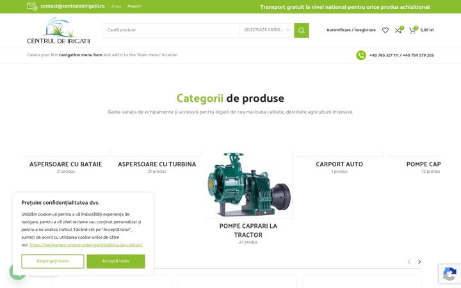The height and width of the screenshot is (288, 461).
Task: Expand the Selectează categorie dropdown
Action: point(266,30)
